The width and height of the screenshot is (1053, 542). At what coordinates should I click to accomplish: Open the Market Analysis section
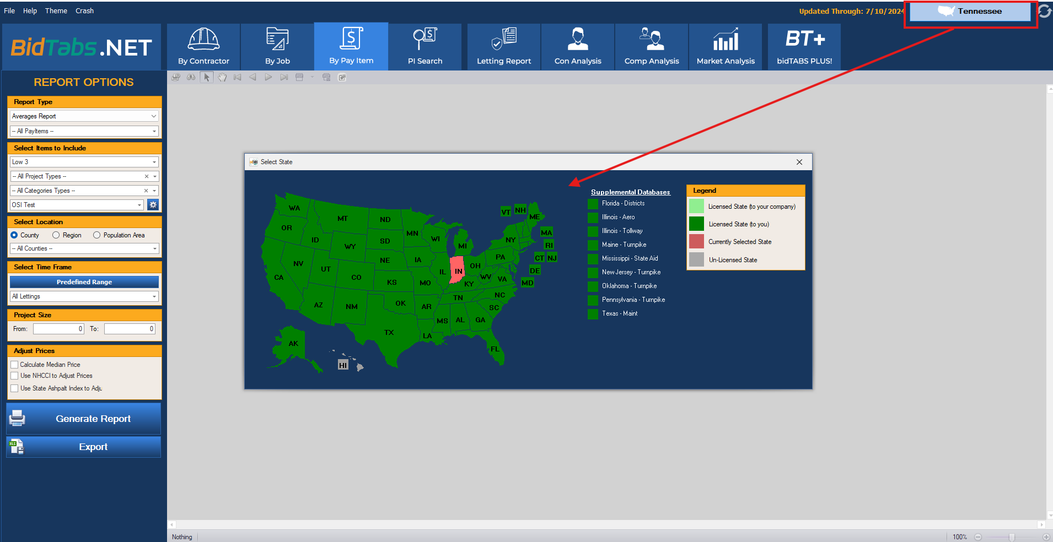pyautogui.click(x=726, y=46)
